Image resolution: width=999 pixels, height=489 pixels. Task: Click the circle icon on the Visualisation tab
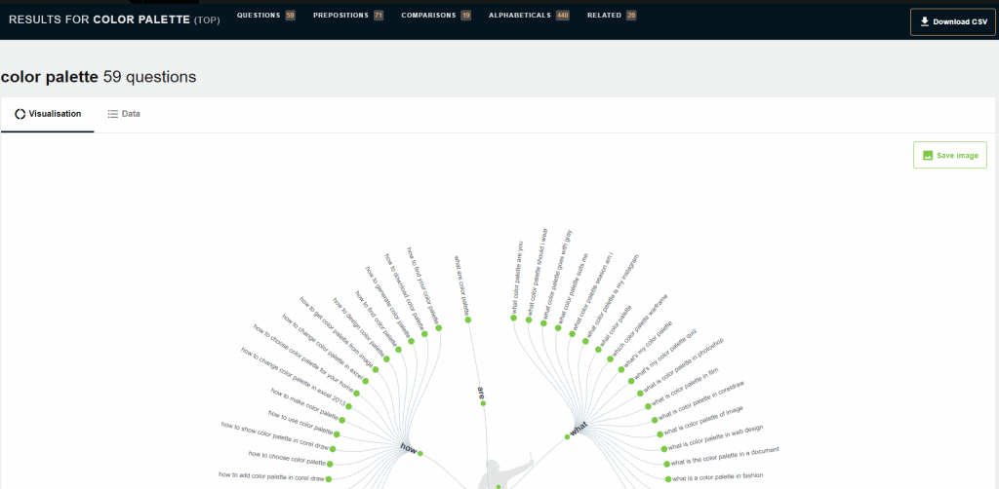click(20, 115)
